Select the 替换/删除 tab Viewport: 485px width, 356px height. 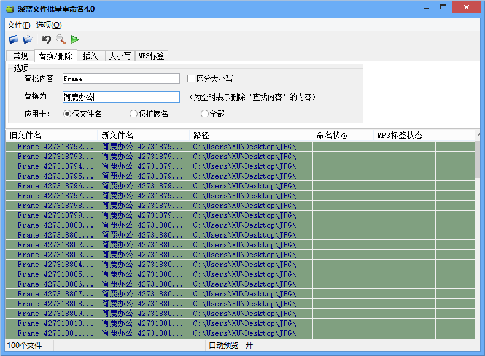coord(56,56)
